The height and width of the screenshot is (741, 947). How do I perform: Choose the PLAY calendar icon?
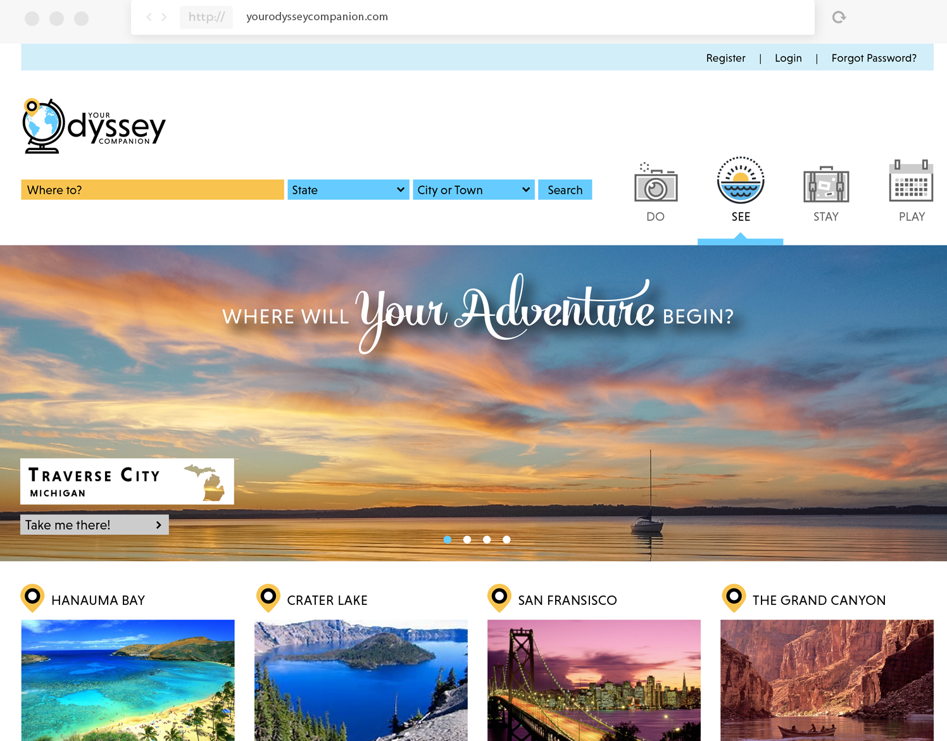click(x=912, y=181)
